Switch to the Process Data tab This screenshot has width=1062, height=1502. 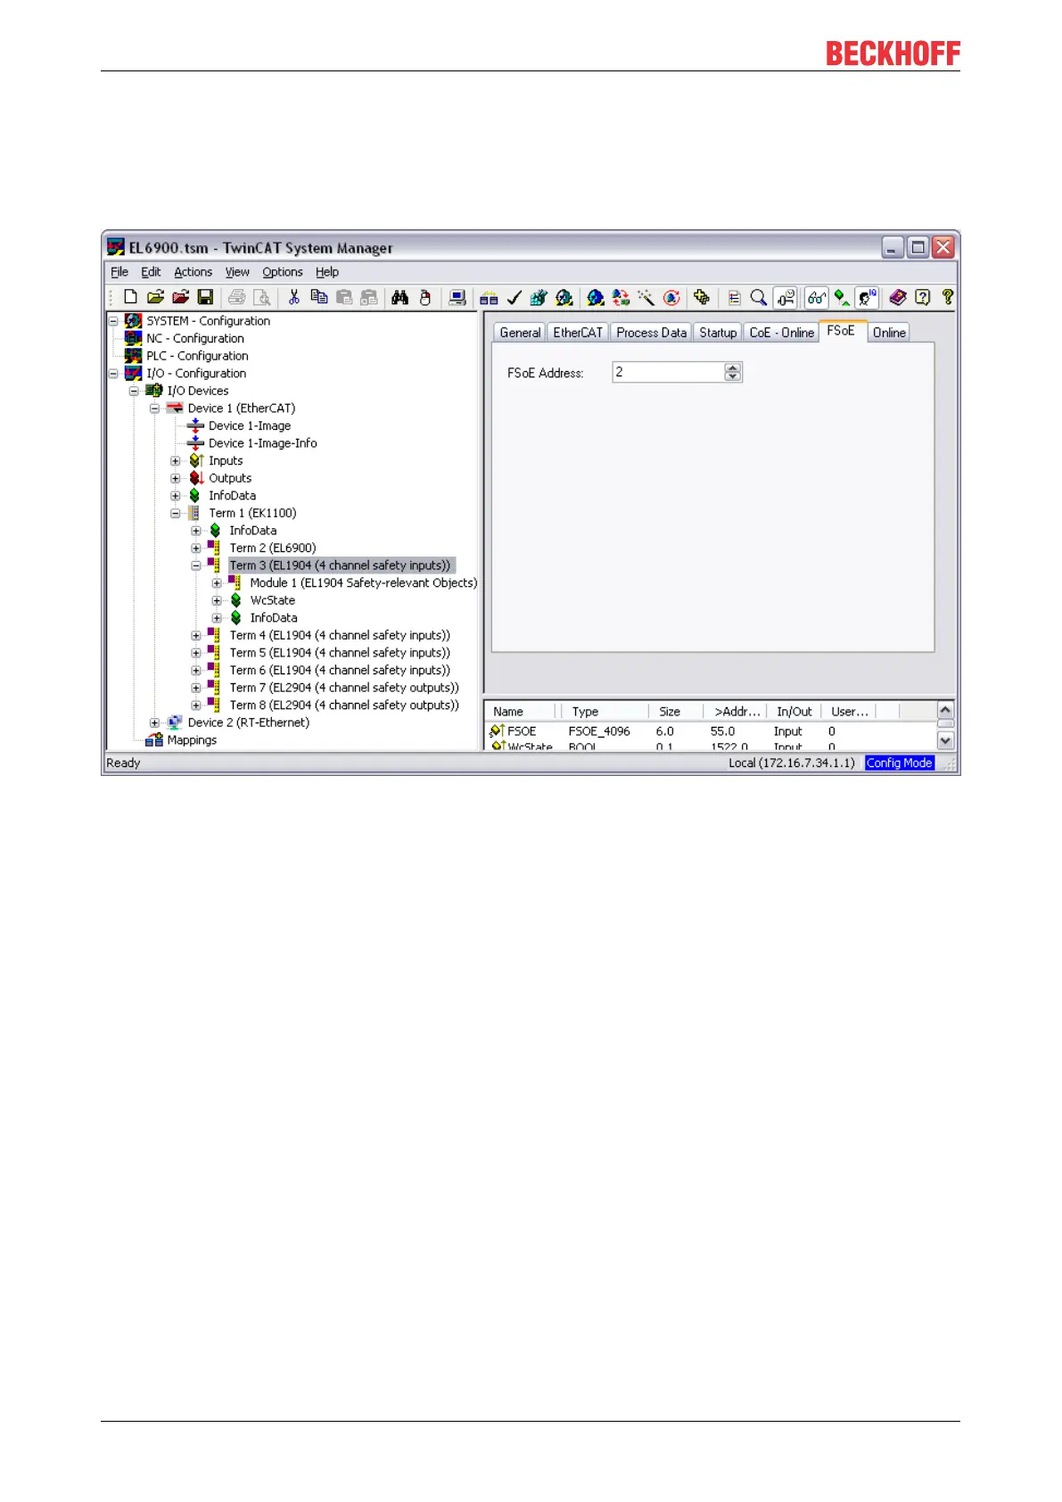point(652,333)
